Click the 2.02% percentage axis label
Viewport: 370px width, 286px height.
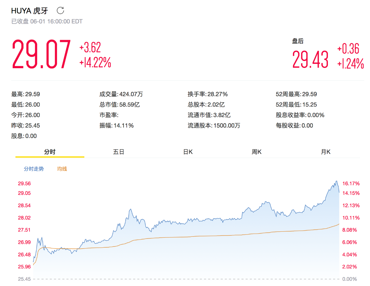click(350, 267)
